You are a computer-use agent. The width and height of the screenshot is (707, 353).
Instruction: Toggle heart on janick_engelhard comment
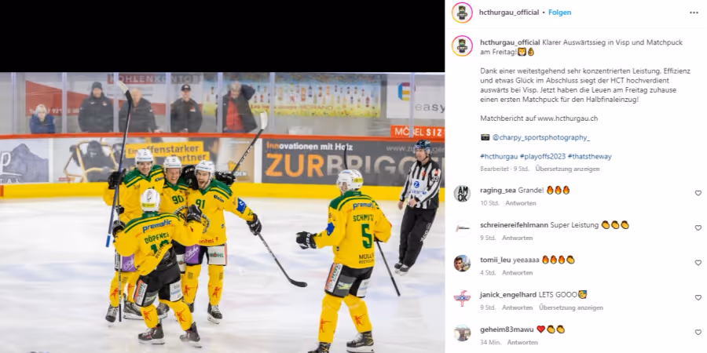coord(698,297)
